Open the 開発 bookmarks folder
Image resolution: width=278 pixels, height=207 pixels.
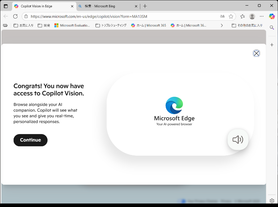coord(44,25)
